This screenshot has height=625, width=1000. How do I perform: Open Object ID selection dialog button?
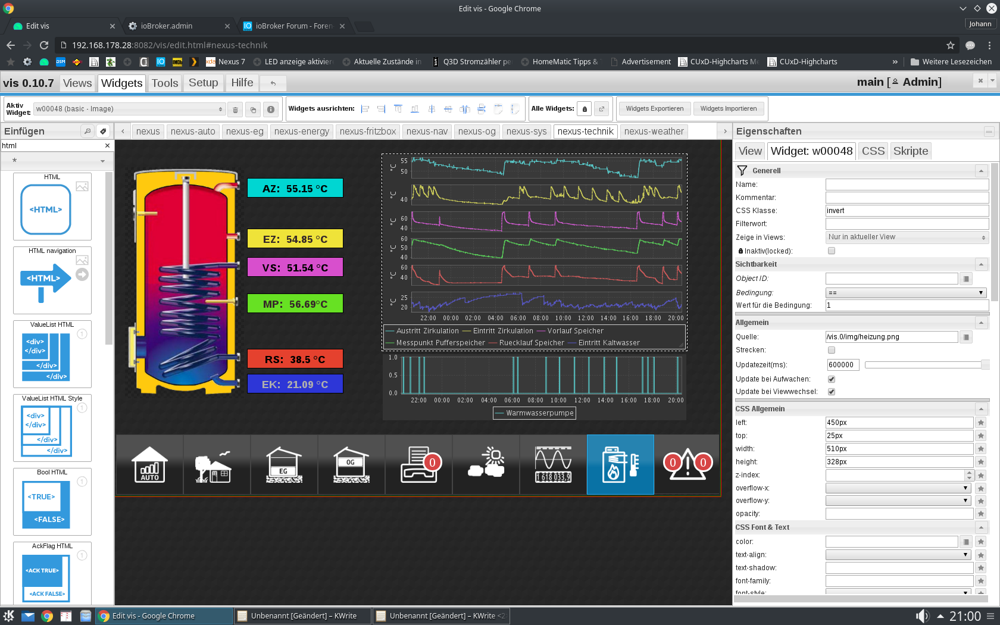pos(966,279)
